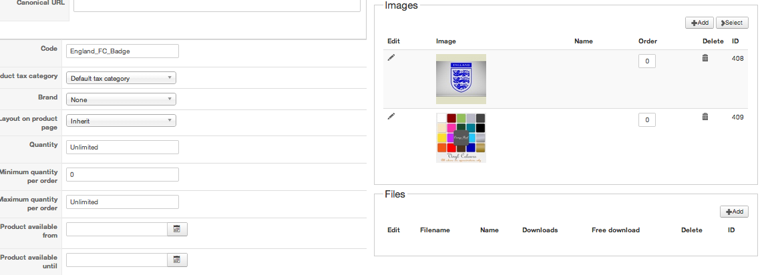The height and width of the screenshot is (275, 772).
Task: Add a new image
Action: click(x=699, y=23)
